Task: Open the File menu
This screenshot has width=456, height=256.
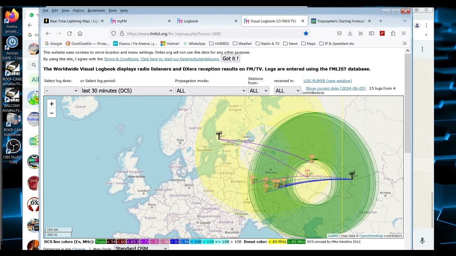Action: point(46,11)
